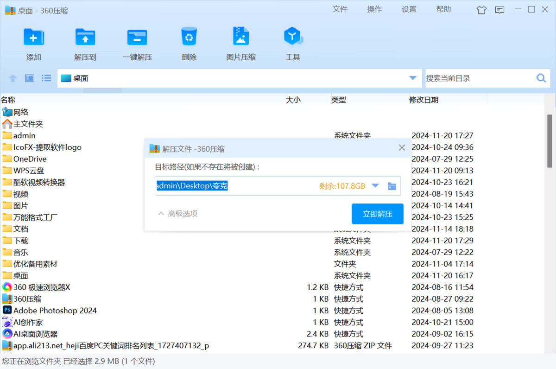Switch to thumbnail view icon
The height and width of the screenshot is (369, 556).
point(30,78)
